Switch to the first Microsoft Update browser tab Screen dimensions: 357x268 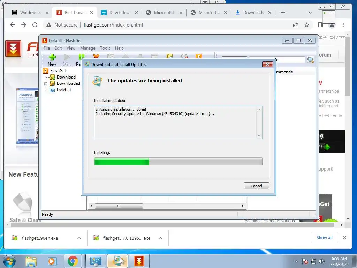click(164, 13)
